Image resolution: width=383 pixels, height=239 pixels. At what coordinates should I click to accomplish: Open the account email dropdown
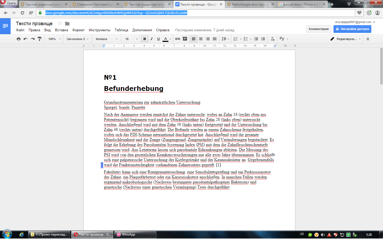click(355, 22)
